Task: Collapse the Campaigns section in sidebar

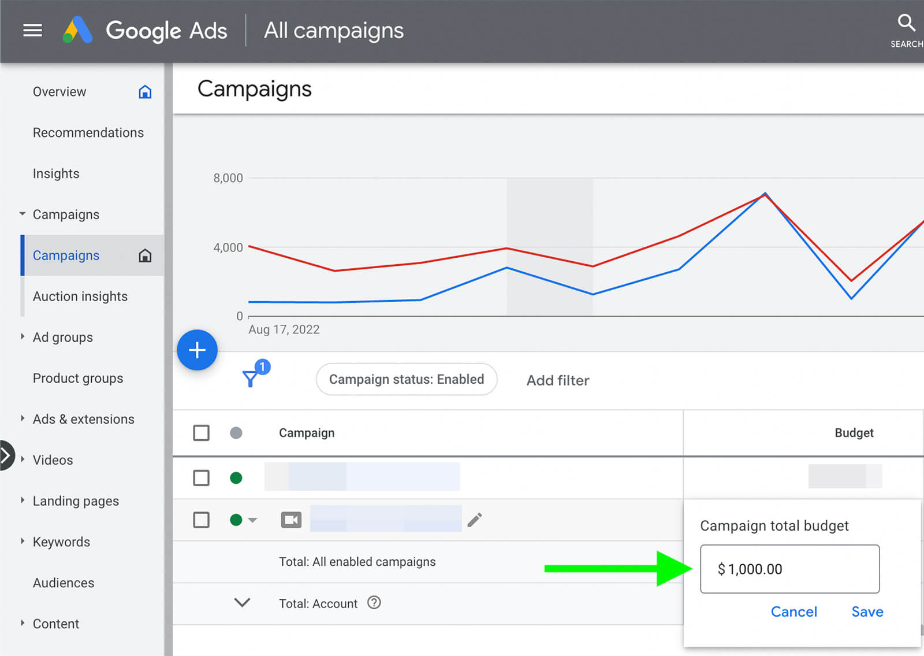Action: pos(23,214)
